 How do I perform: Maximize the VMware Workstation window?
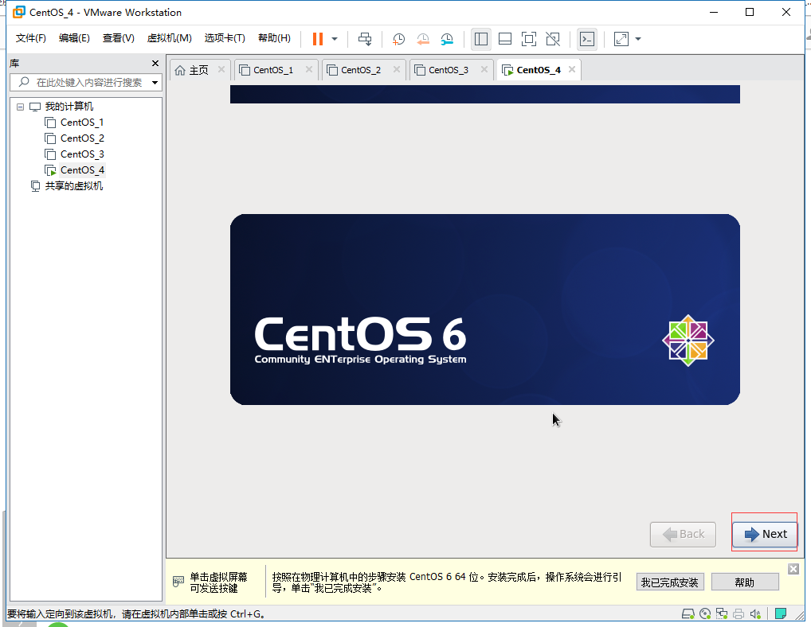pos(750,12)
